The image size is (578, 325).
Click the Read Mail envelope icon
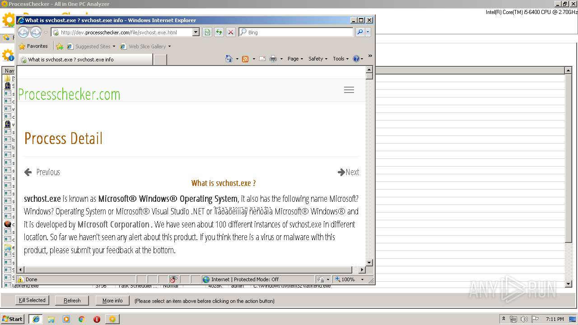click(x=262, y=59)
